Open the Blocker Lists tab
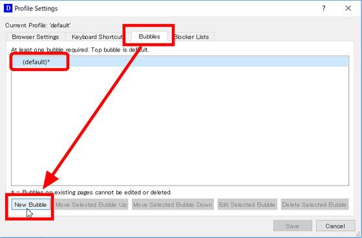362x238 pixels. click(x=191, y=37)
